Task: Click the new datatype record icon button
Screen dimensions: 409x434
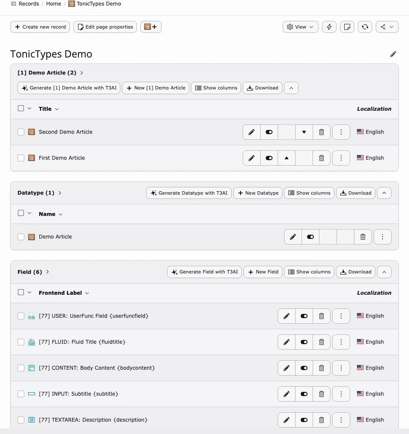Action: point(151,27)
